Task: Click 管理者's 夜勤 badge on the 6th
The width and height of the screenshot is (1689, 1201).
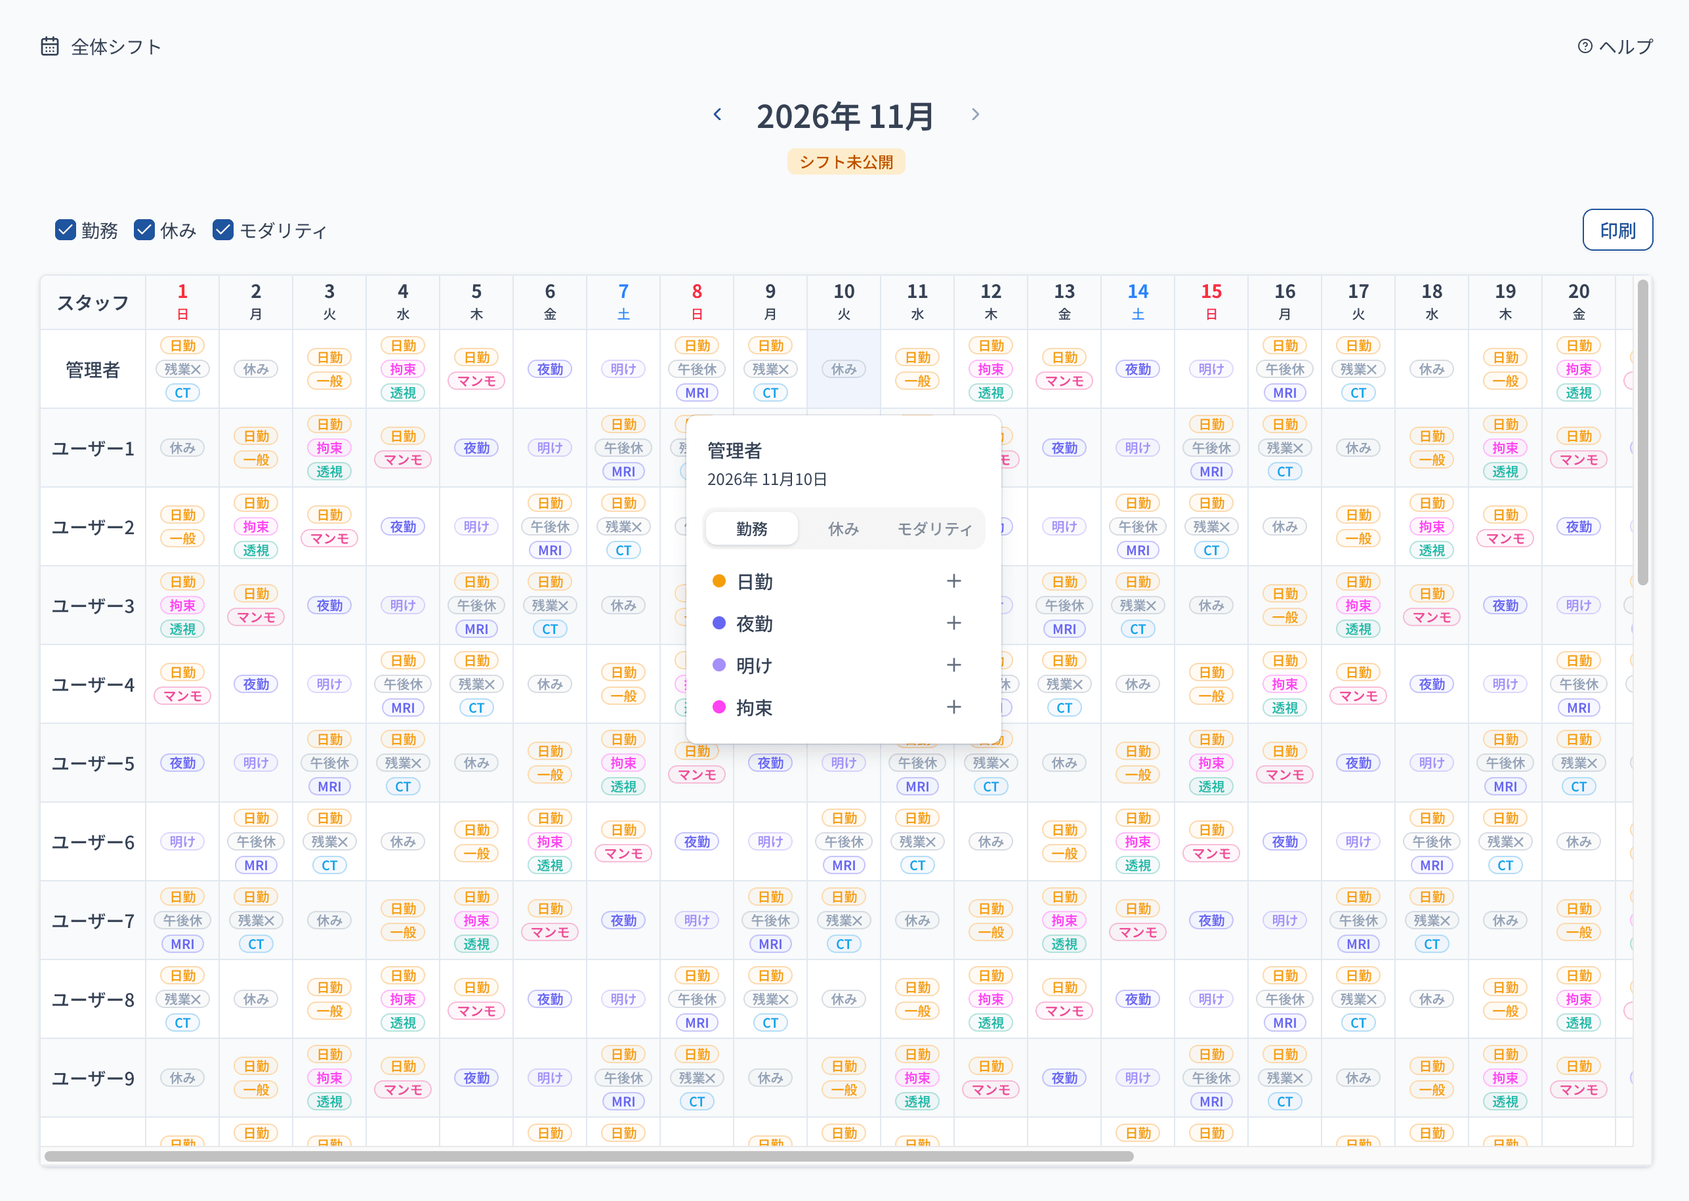Action: (550, 369)
